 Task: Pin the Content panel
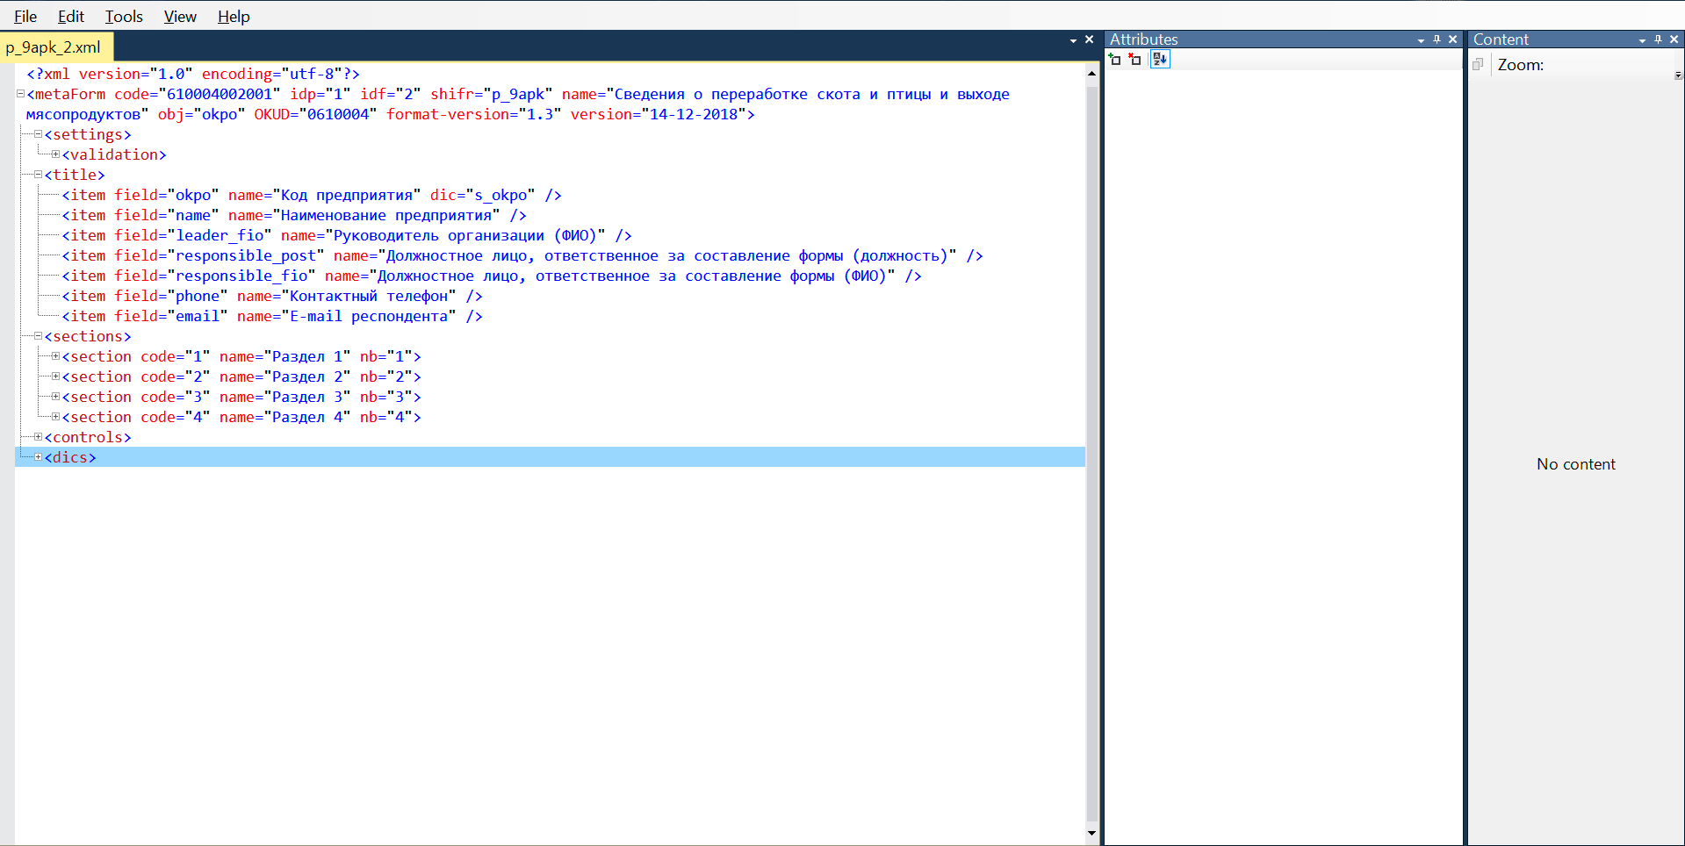point(1658,39)
